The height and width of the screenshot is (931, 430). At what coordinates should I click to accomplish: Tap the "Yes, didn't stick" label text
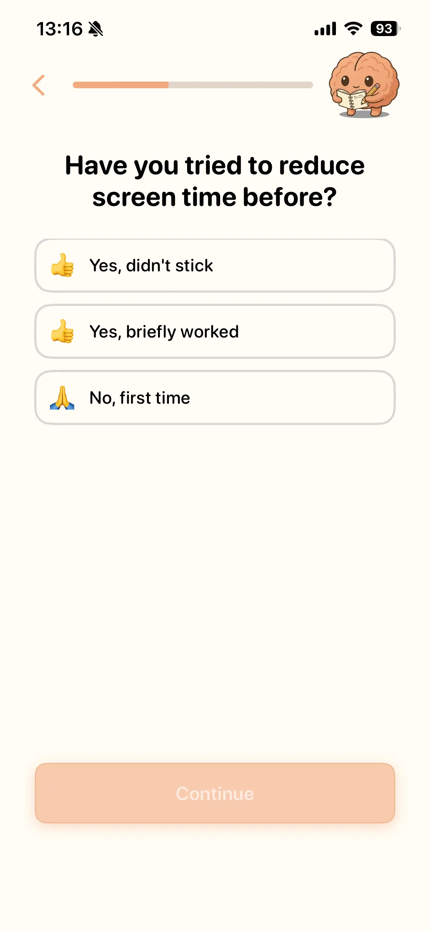tap(151, 265)
